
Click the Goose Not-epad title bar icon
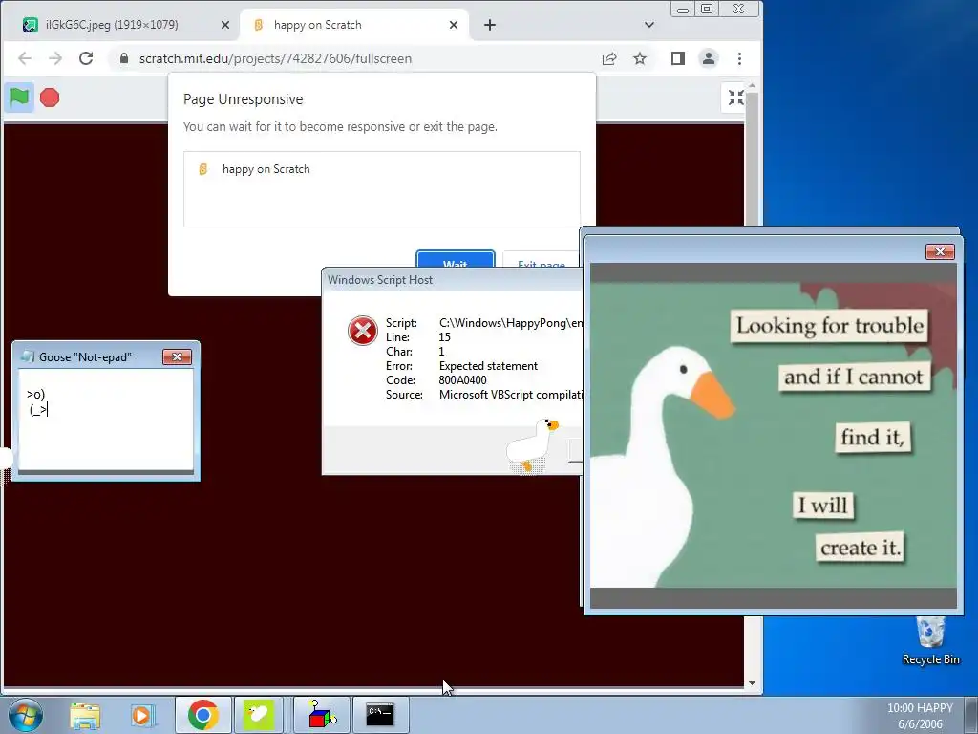[28, 357]
